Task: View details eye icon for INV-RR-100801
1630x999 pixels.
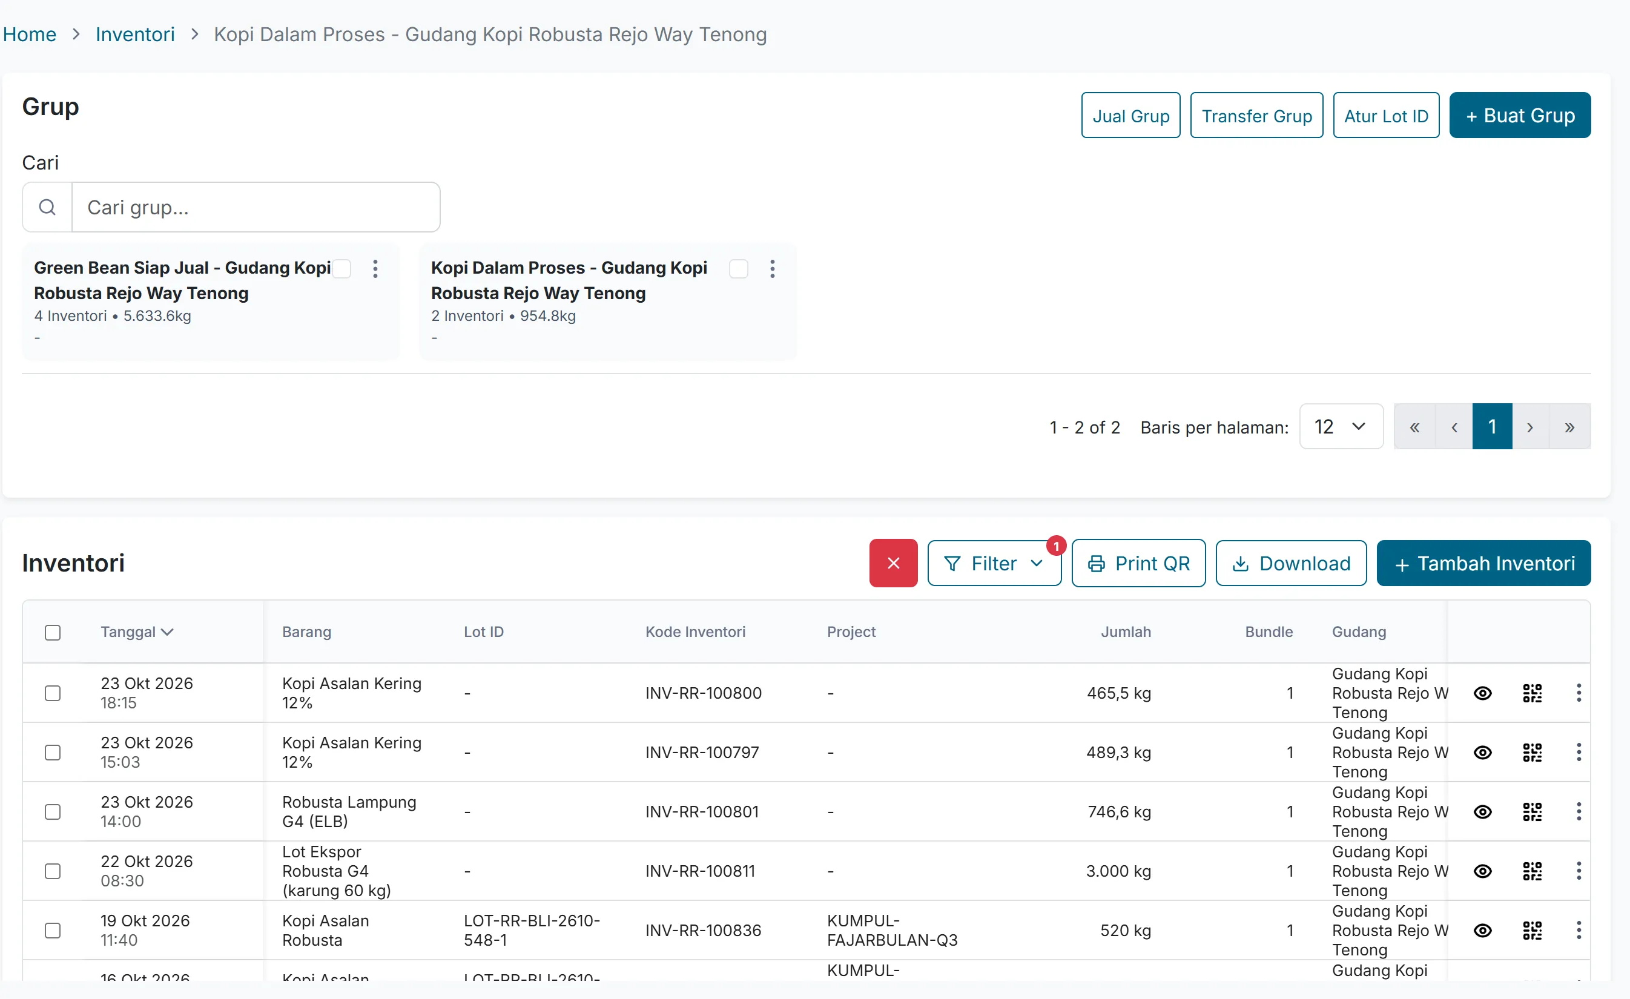Action: 1482,812
